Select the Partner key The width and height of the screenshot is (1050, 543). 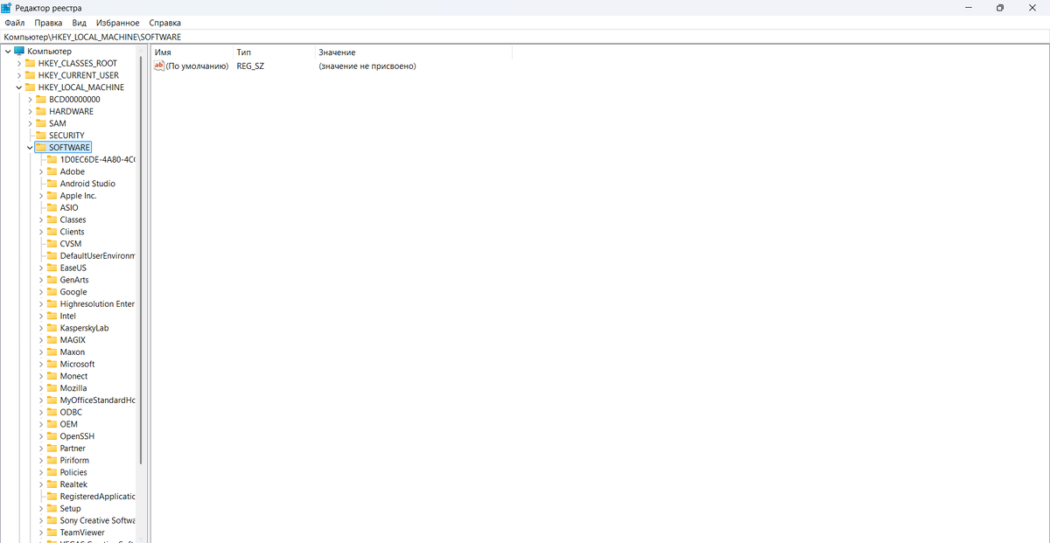pos(73,448)
